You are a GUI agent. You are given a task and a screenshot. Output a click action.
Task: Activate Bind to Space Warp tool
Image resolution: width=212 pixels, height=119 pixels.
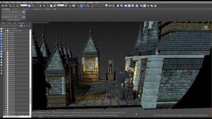[x=18, y=6]
